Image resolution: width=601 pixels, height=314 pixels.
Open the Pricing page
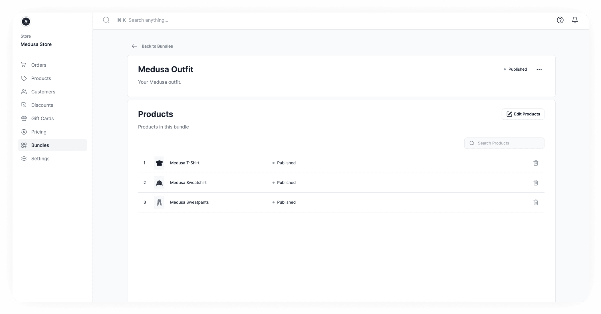[39, 132]
